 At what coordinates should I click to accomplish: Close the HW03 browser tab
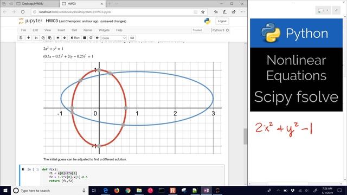[x=102, y=4]
